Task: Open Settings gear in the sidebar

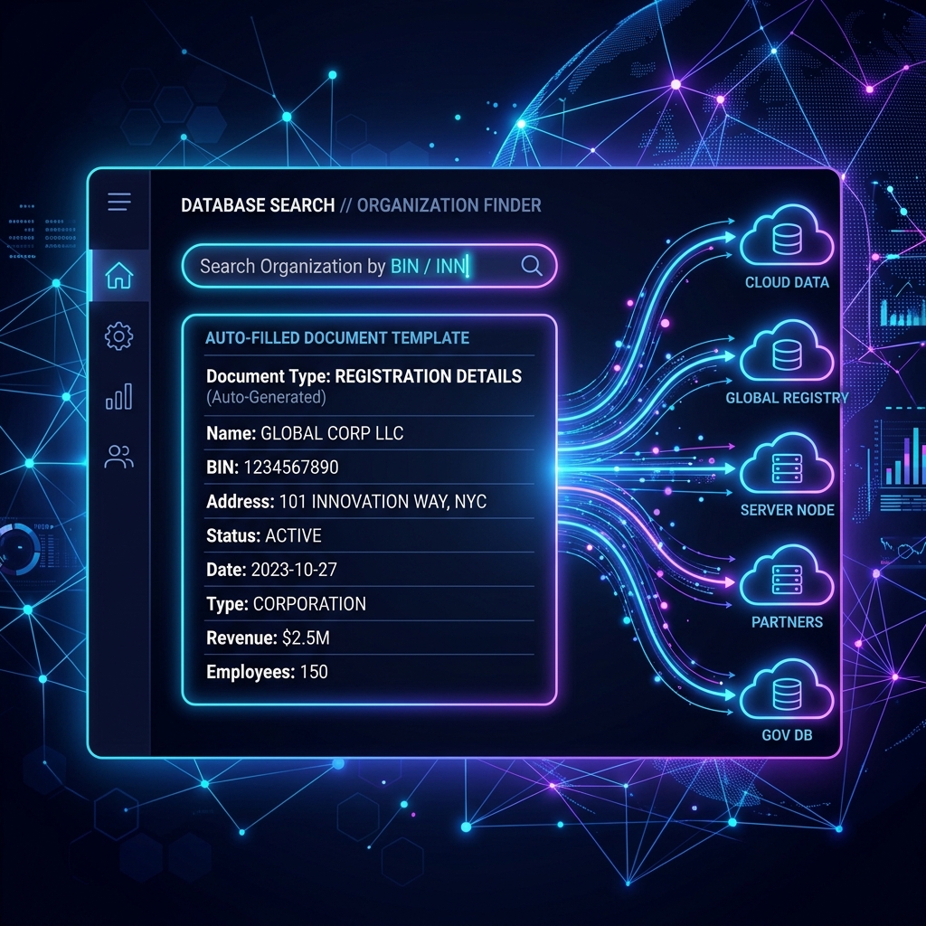Action: pos(118,336)
